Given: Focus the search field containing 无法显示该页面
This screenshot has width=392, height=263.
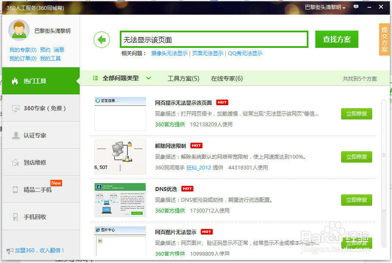Looking at the screenshot, I should tap(214, 39).
